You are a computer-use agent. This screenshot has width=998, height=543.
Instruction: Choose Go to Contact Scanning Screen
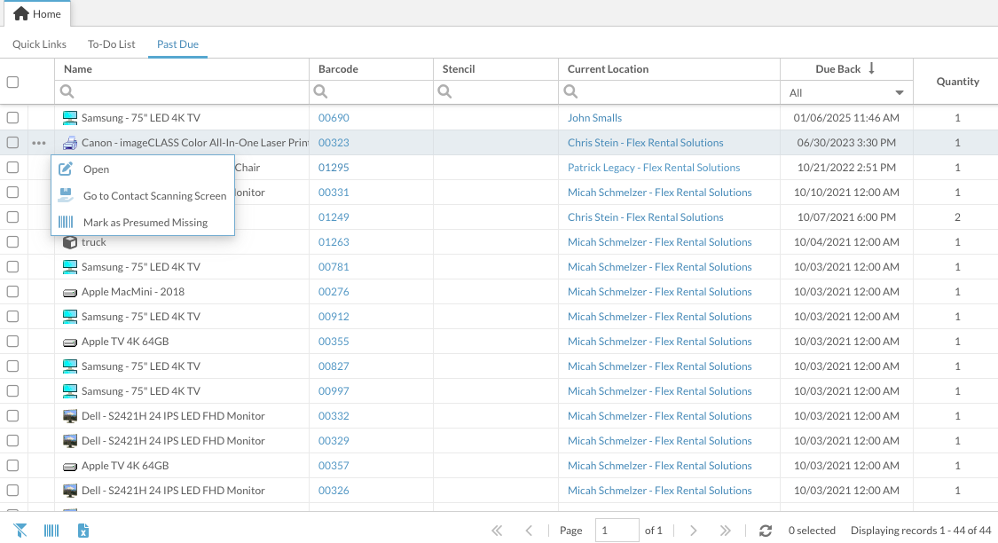(143, 195)
